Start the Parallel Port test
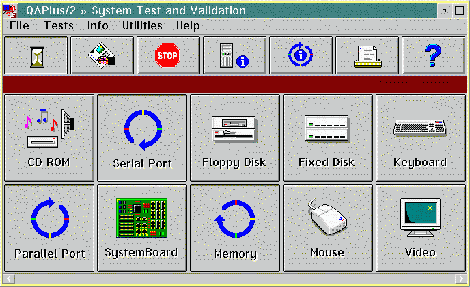 coord(49,228)
